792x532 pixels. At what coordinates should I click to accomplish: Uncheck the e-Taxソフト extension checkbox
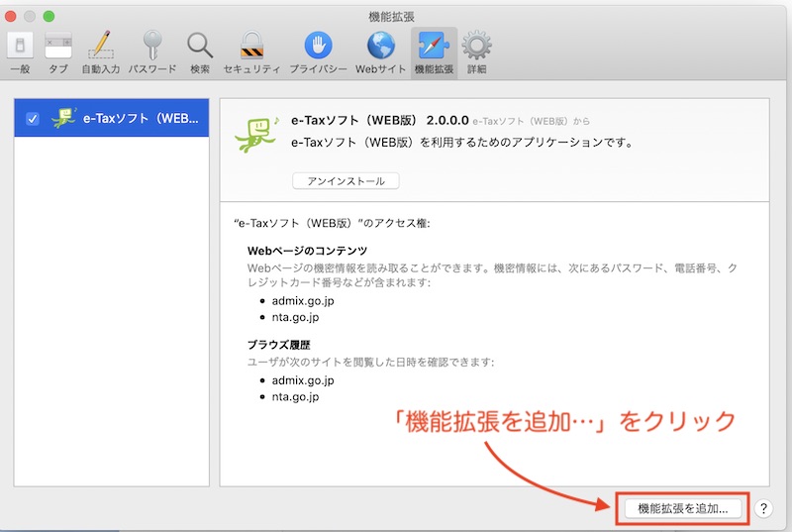point(33,119)
